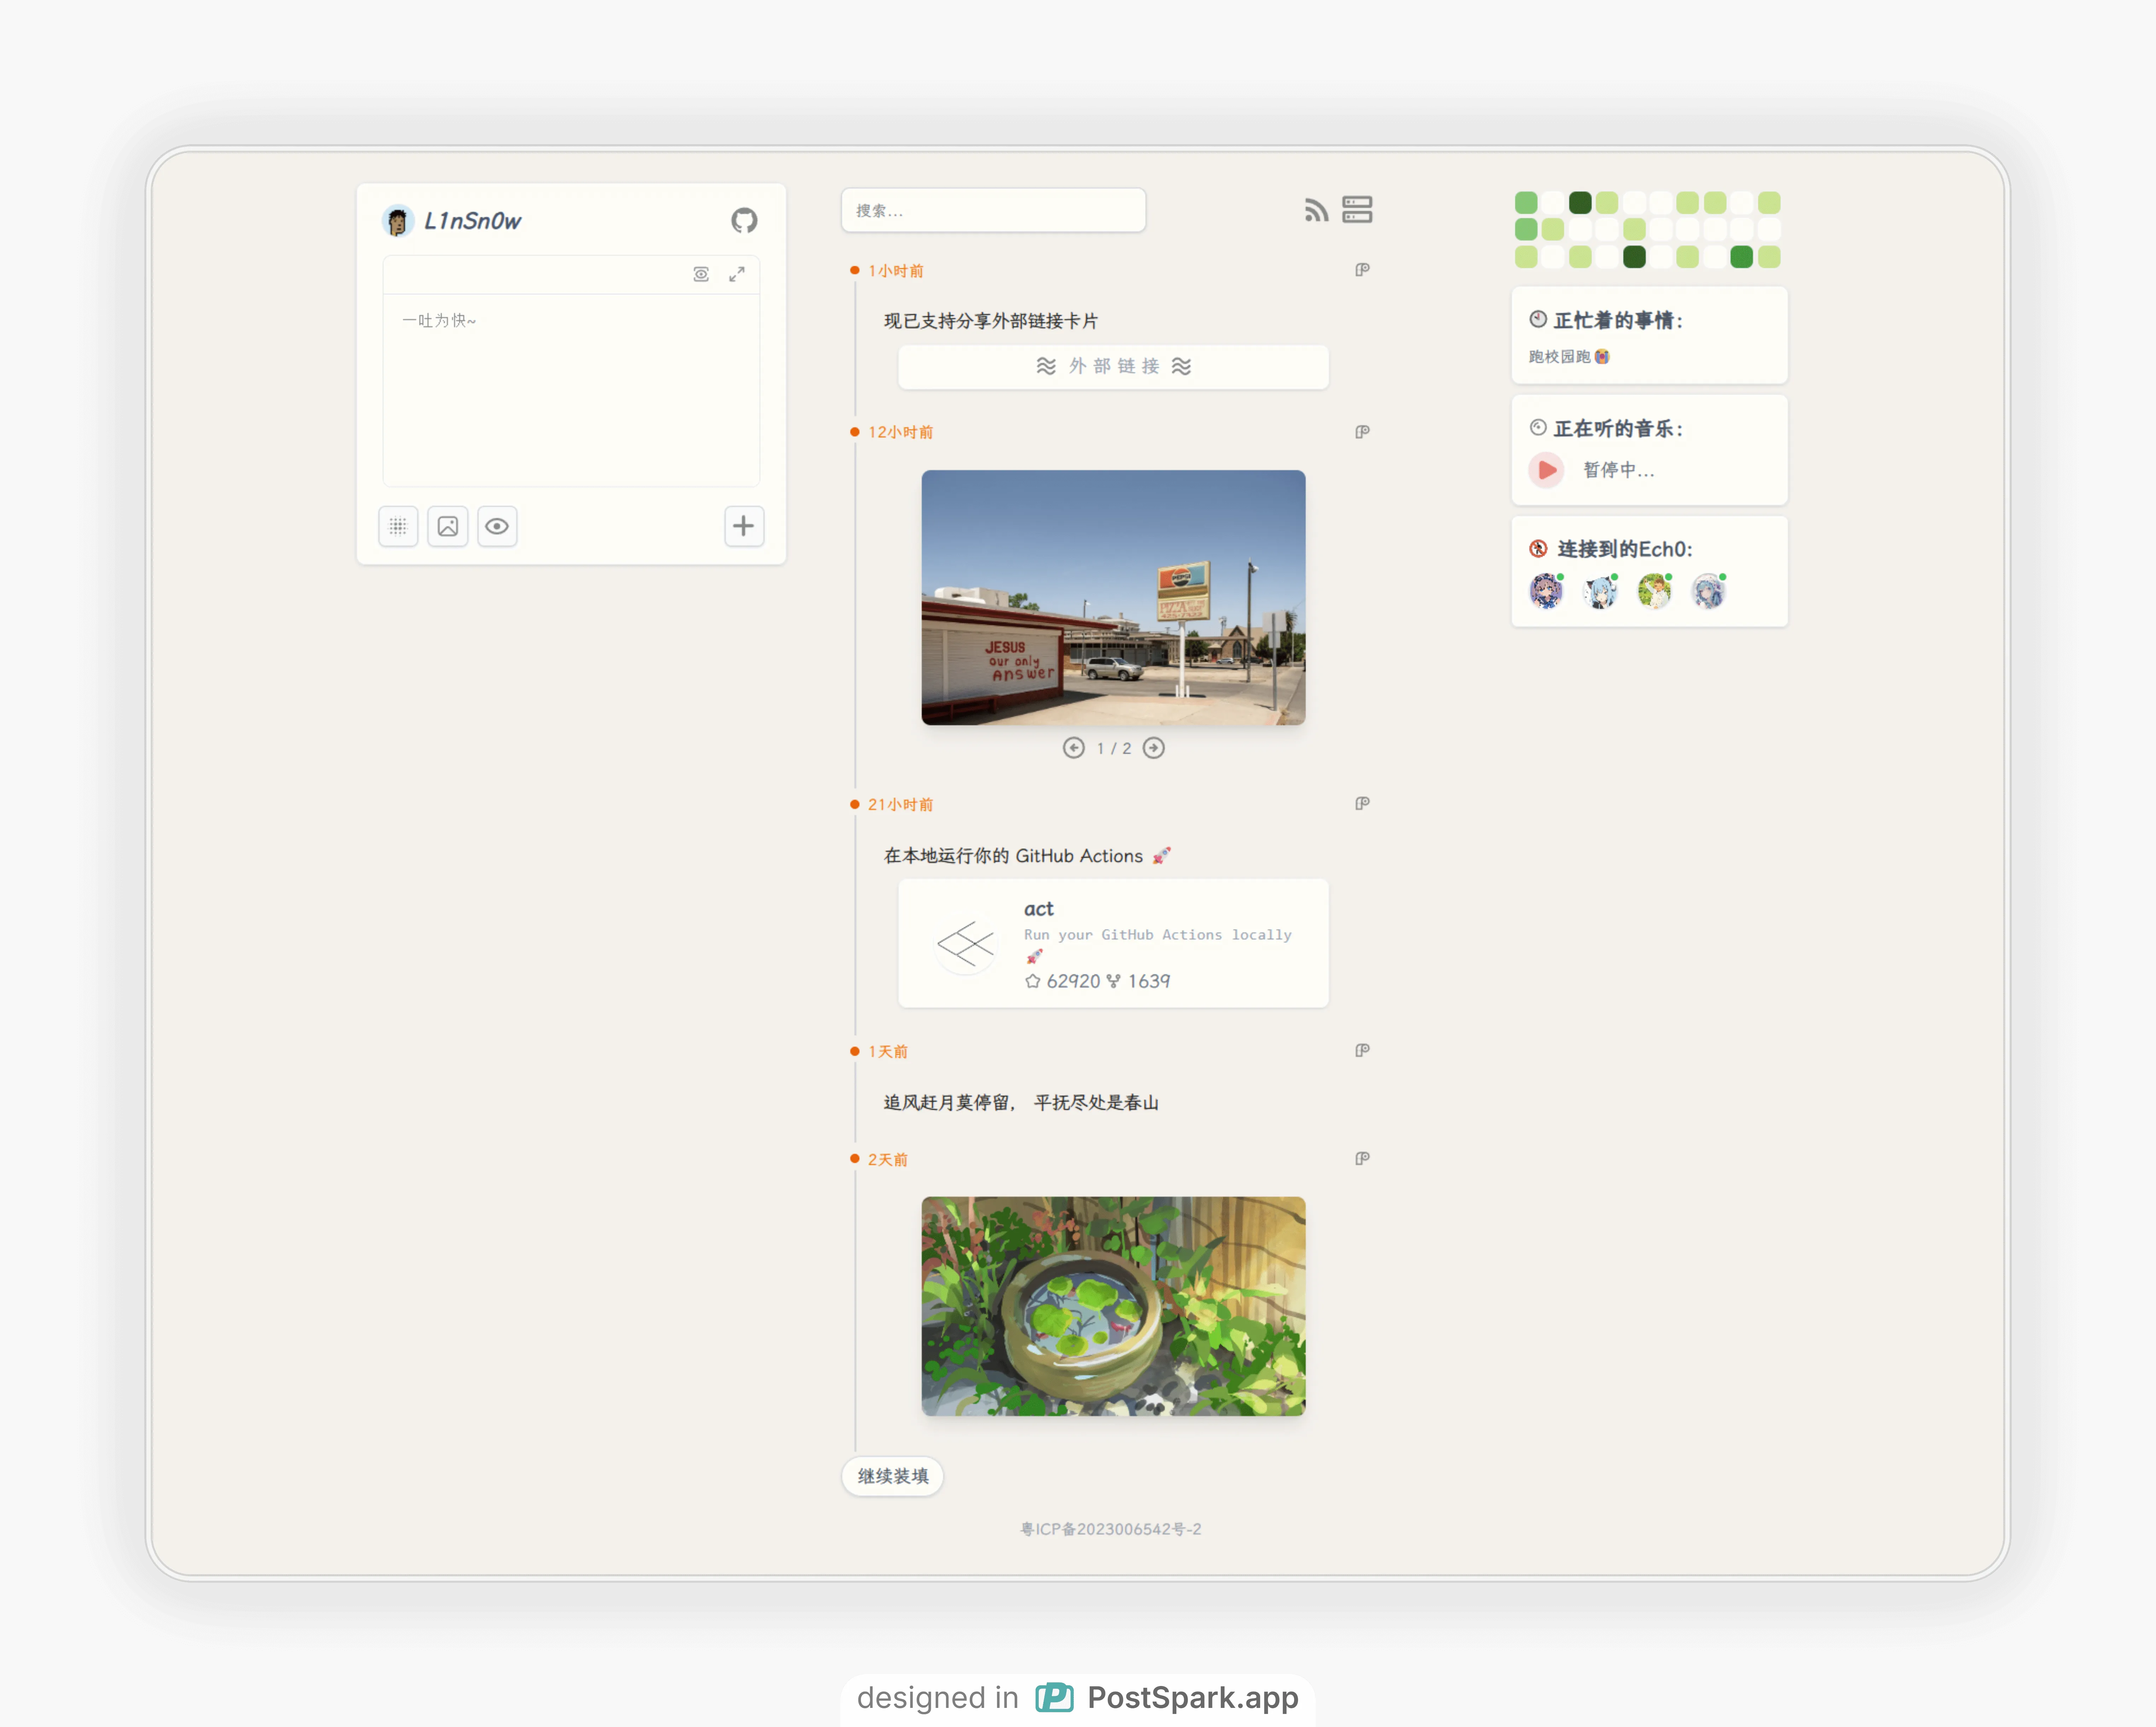
Task: Click the dotted grid extension icon
Action: 398,526
